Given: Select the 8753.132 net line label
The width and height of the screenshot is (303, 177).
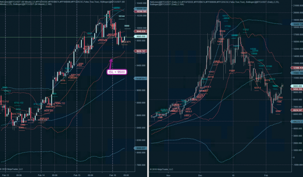Looking at the screenshot, I should pos(19,103).
